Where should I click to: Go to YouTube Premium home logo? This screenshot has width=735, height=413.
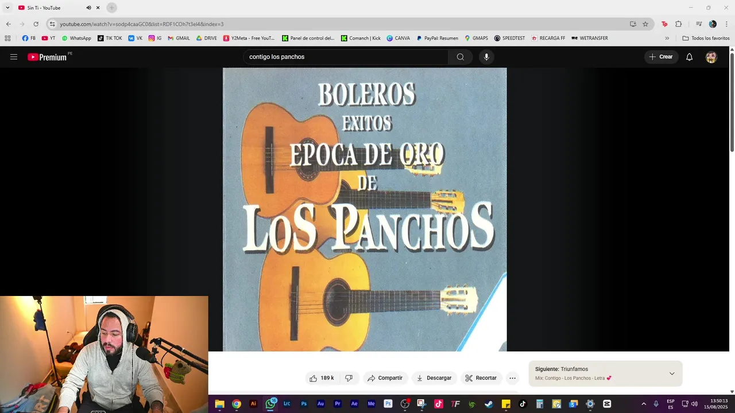[x=47, y=57]
